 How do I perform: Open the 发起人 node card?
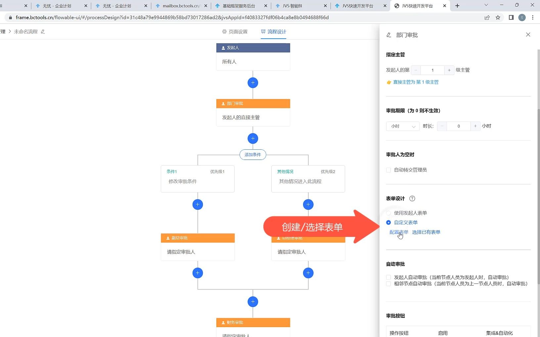coord(253,57)
